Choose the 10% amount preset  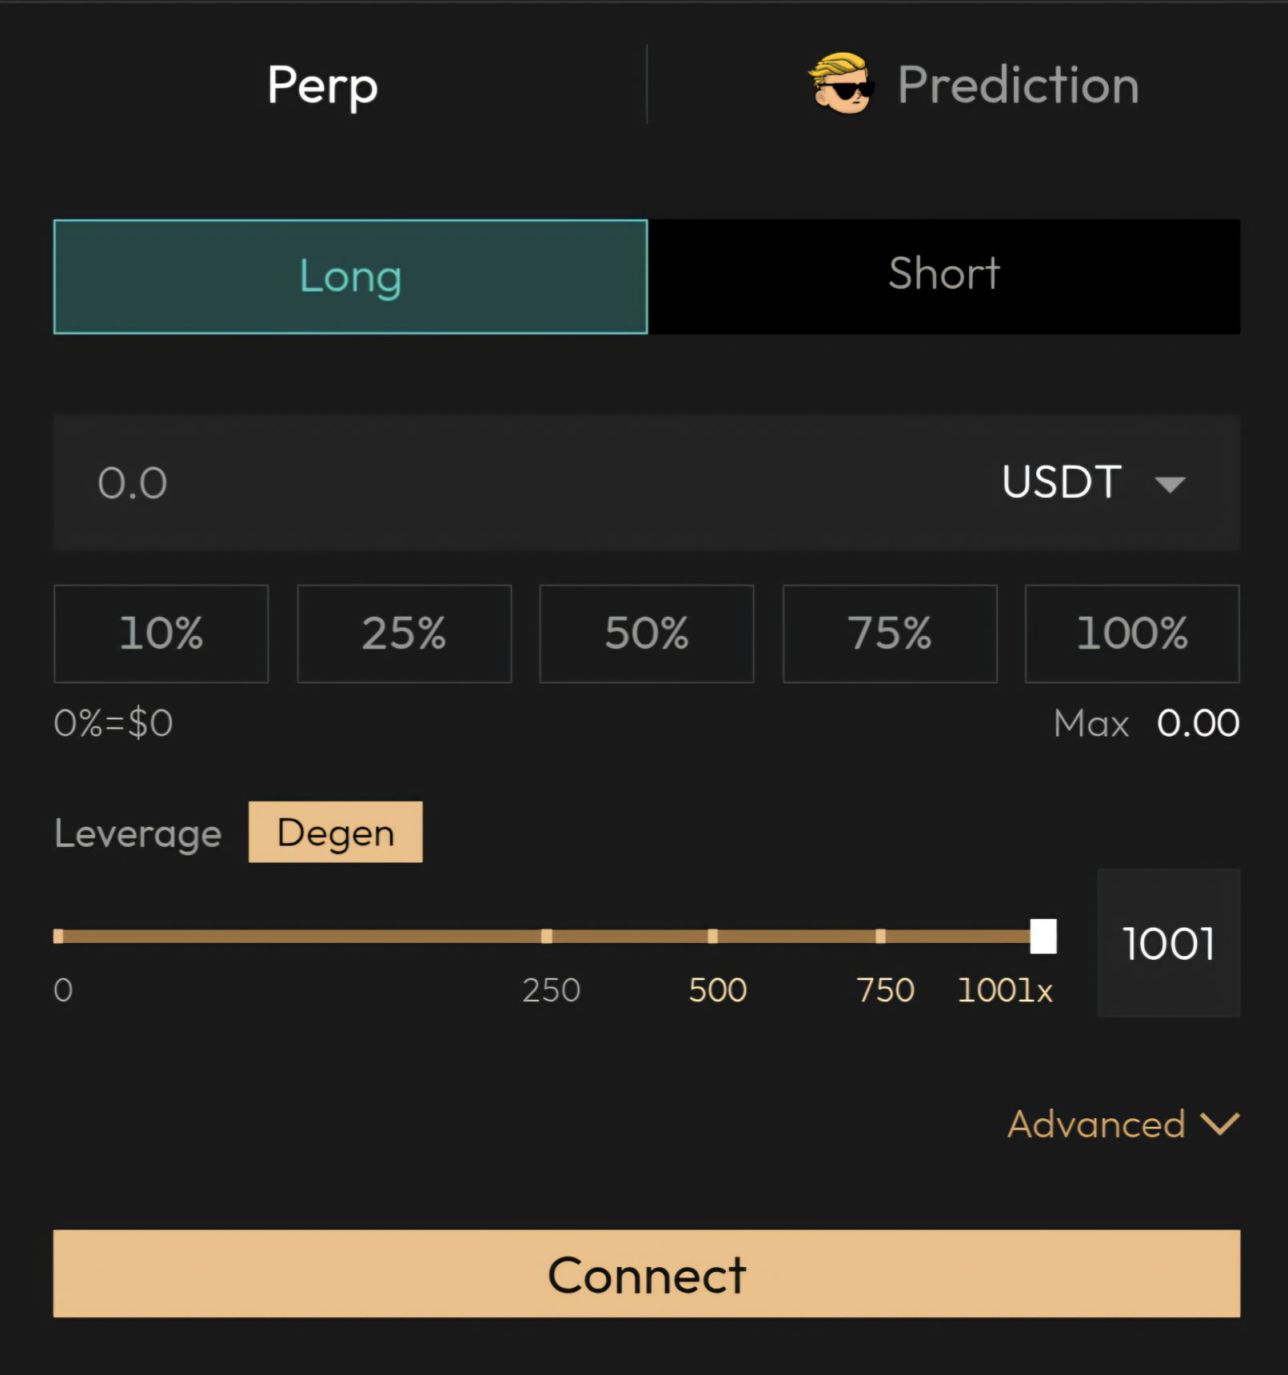161,634
